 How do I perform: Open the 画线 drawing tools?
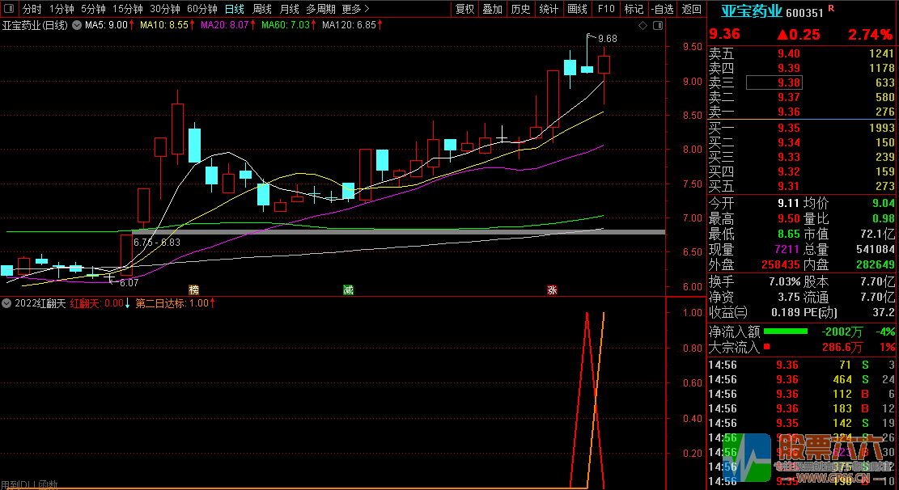pos(577,9)
